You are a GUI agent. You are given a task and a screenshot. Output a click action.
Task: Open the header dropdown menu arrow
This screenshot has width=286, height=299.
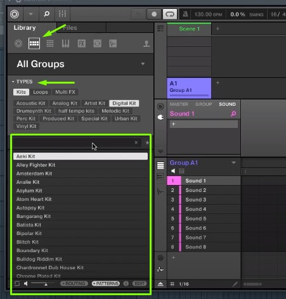tap(31, 14)
